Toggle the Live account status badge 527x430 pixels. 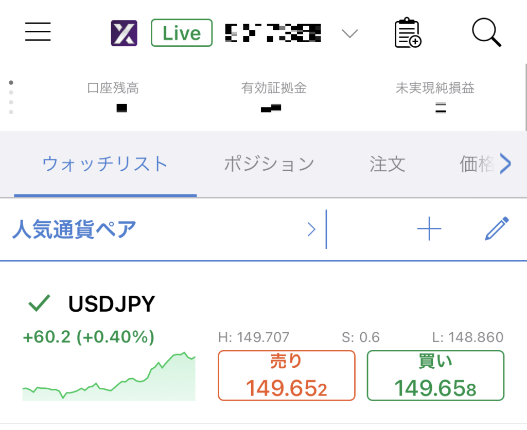coord(181,32)
